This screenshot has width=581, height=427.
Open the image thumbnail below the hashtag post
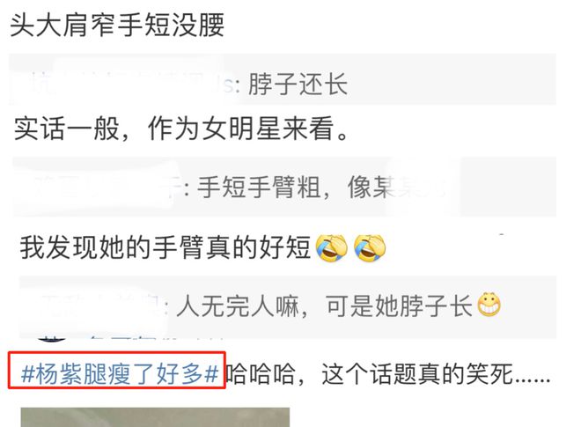click(x=155, y=417)
